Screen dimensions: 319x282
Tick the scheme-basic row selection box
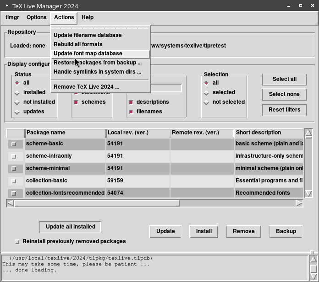point(14,144)
